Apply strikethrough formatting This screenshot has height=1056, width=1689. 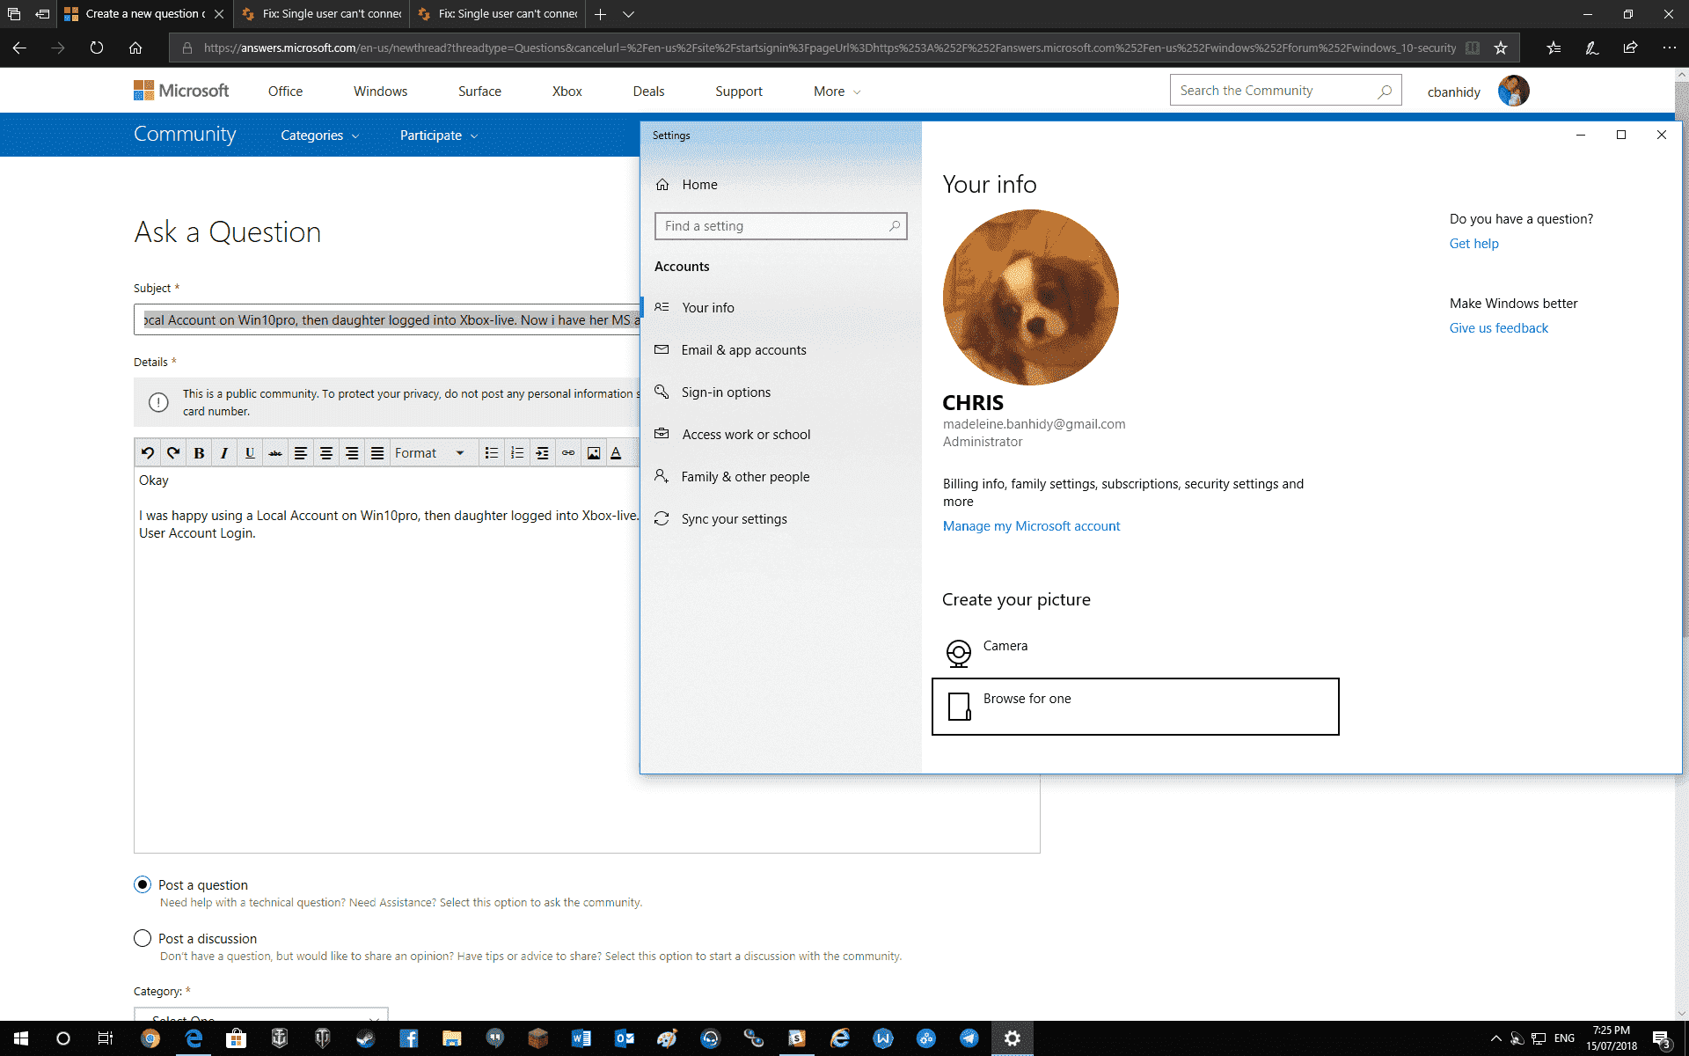click(275, 453)
